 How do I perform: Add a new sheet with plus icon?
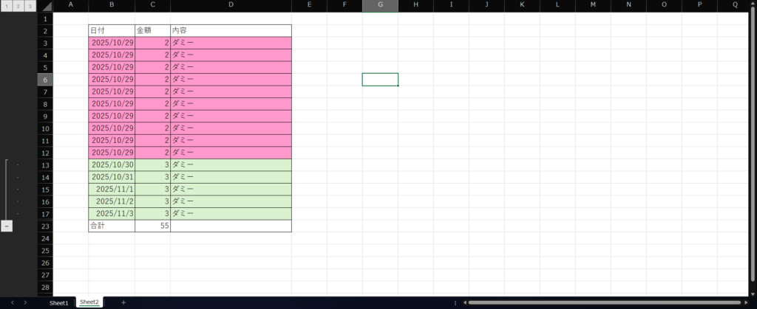(123, 302)
